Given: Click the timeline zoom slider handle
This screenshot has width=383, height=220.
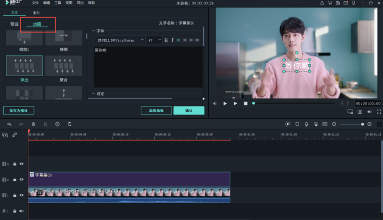Looking at the screenshot, I should pyautogui.click(x=362, y=124).
